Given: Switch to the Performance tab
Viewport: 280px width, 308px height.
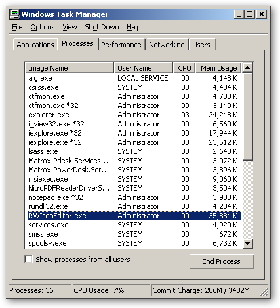Looking at the screenshot, I should pos(121,45).
